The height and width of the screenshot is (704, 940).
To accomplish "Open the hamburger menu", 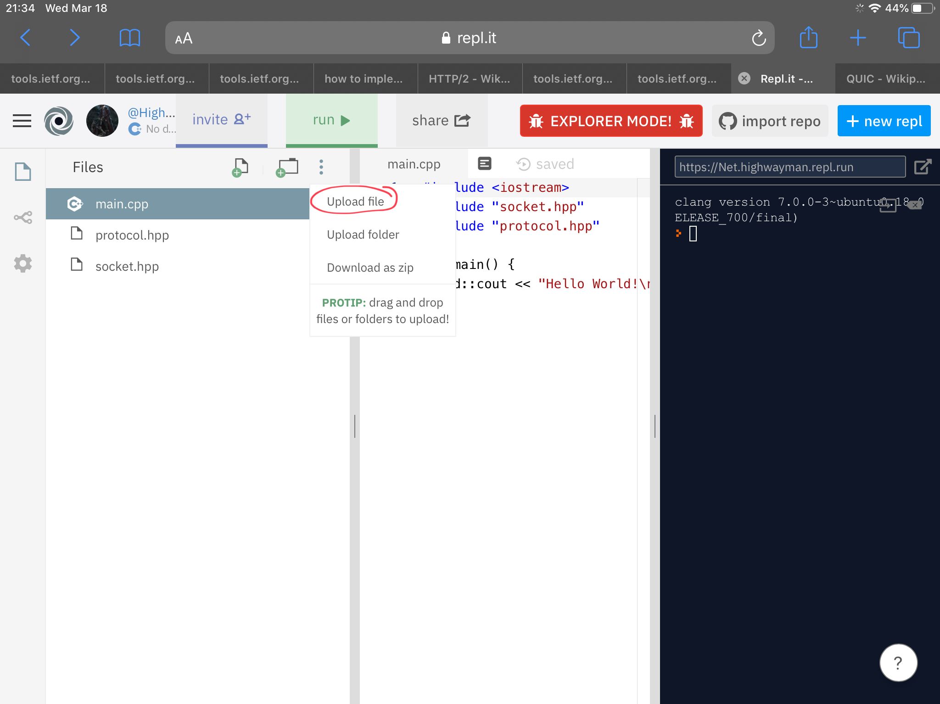I will pyautogui.click(x=22, y=121).
